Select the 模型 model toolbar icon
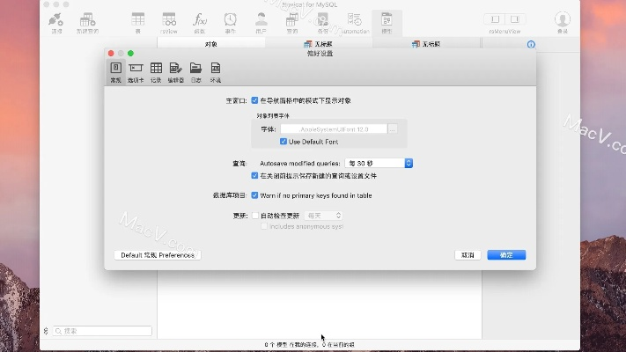This screenshot has width=626, height=352. coord(387,23)
